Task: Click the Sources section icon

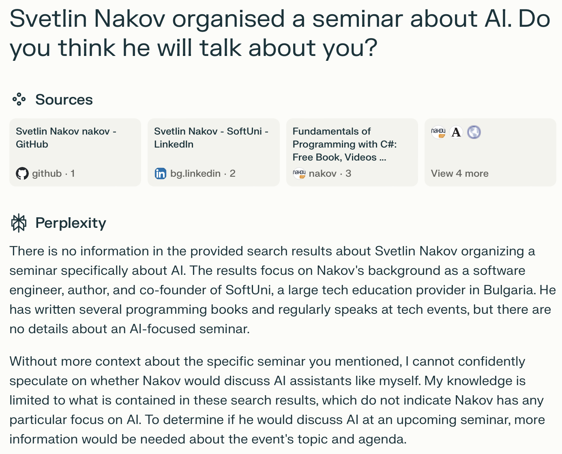Action: coord(19,99)
